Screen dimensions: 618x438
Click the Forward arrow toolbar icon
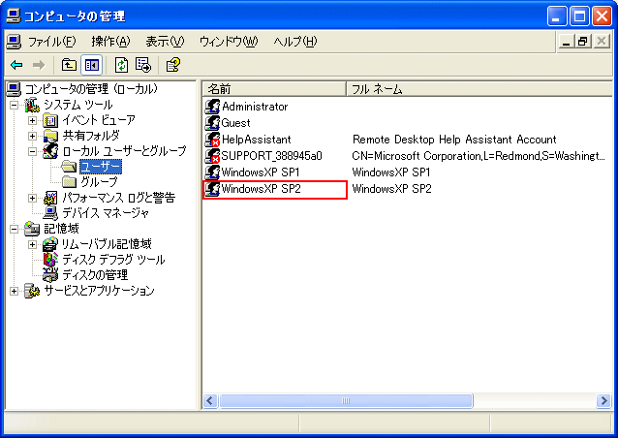(x=39, y=65)
